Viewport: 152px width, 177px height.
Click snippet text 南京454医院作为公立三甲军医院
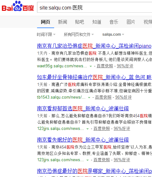click(x=81, y=147)
